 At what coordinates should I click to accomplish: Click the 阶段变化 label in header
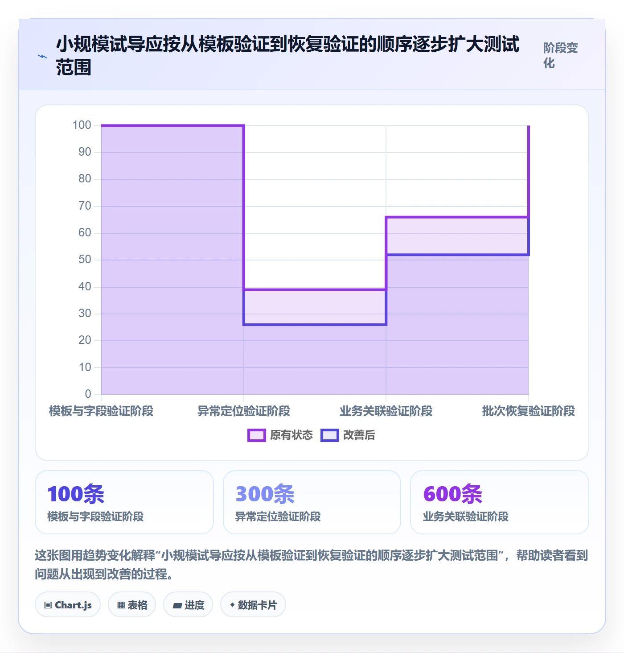point(561,55)
